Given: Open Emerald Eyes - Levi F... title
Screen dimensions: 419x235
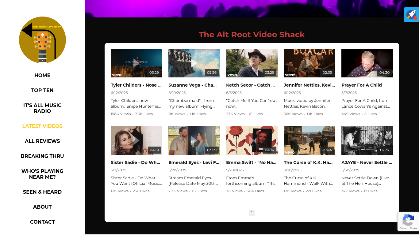Looking at the screenshot, I should (194, 162).
